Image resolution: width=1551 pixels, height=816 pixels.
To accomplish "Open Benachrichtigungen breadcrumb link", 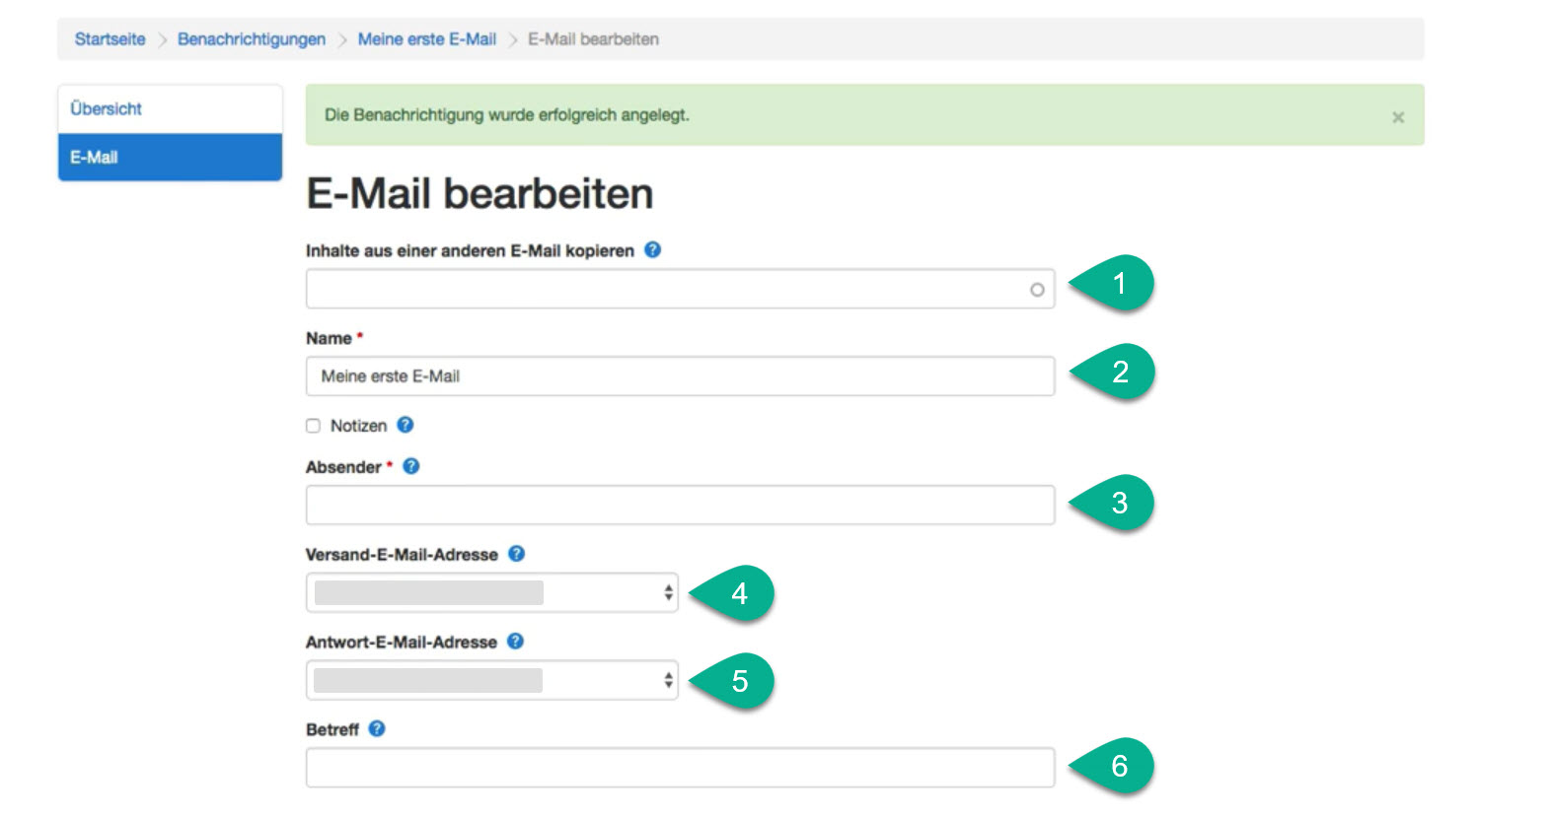I will coord(252,39).
